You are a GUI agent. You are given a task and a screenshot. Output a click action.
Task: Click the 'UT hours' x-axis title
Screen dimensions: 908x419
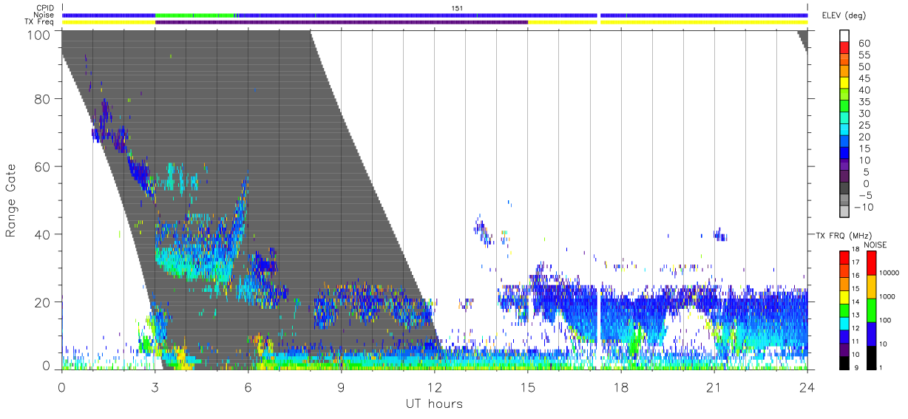[x=434, y=403]
